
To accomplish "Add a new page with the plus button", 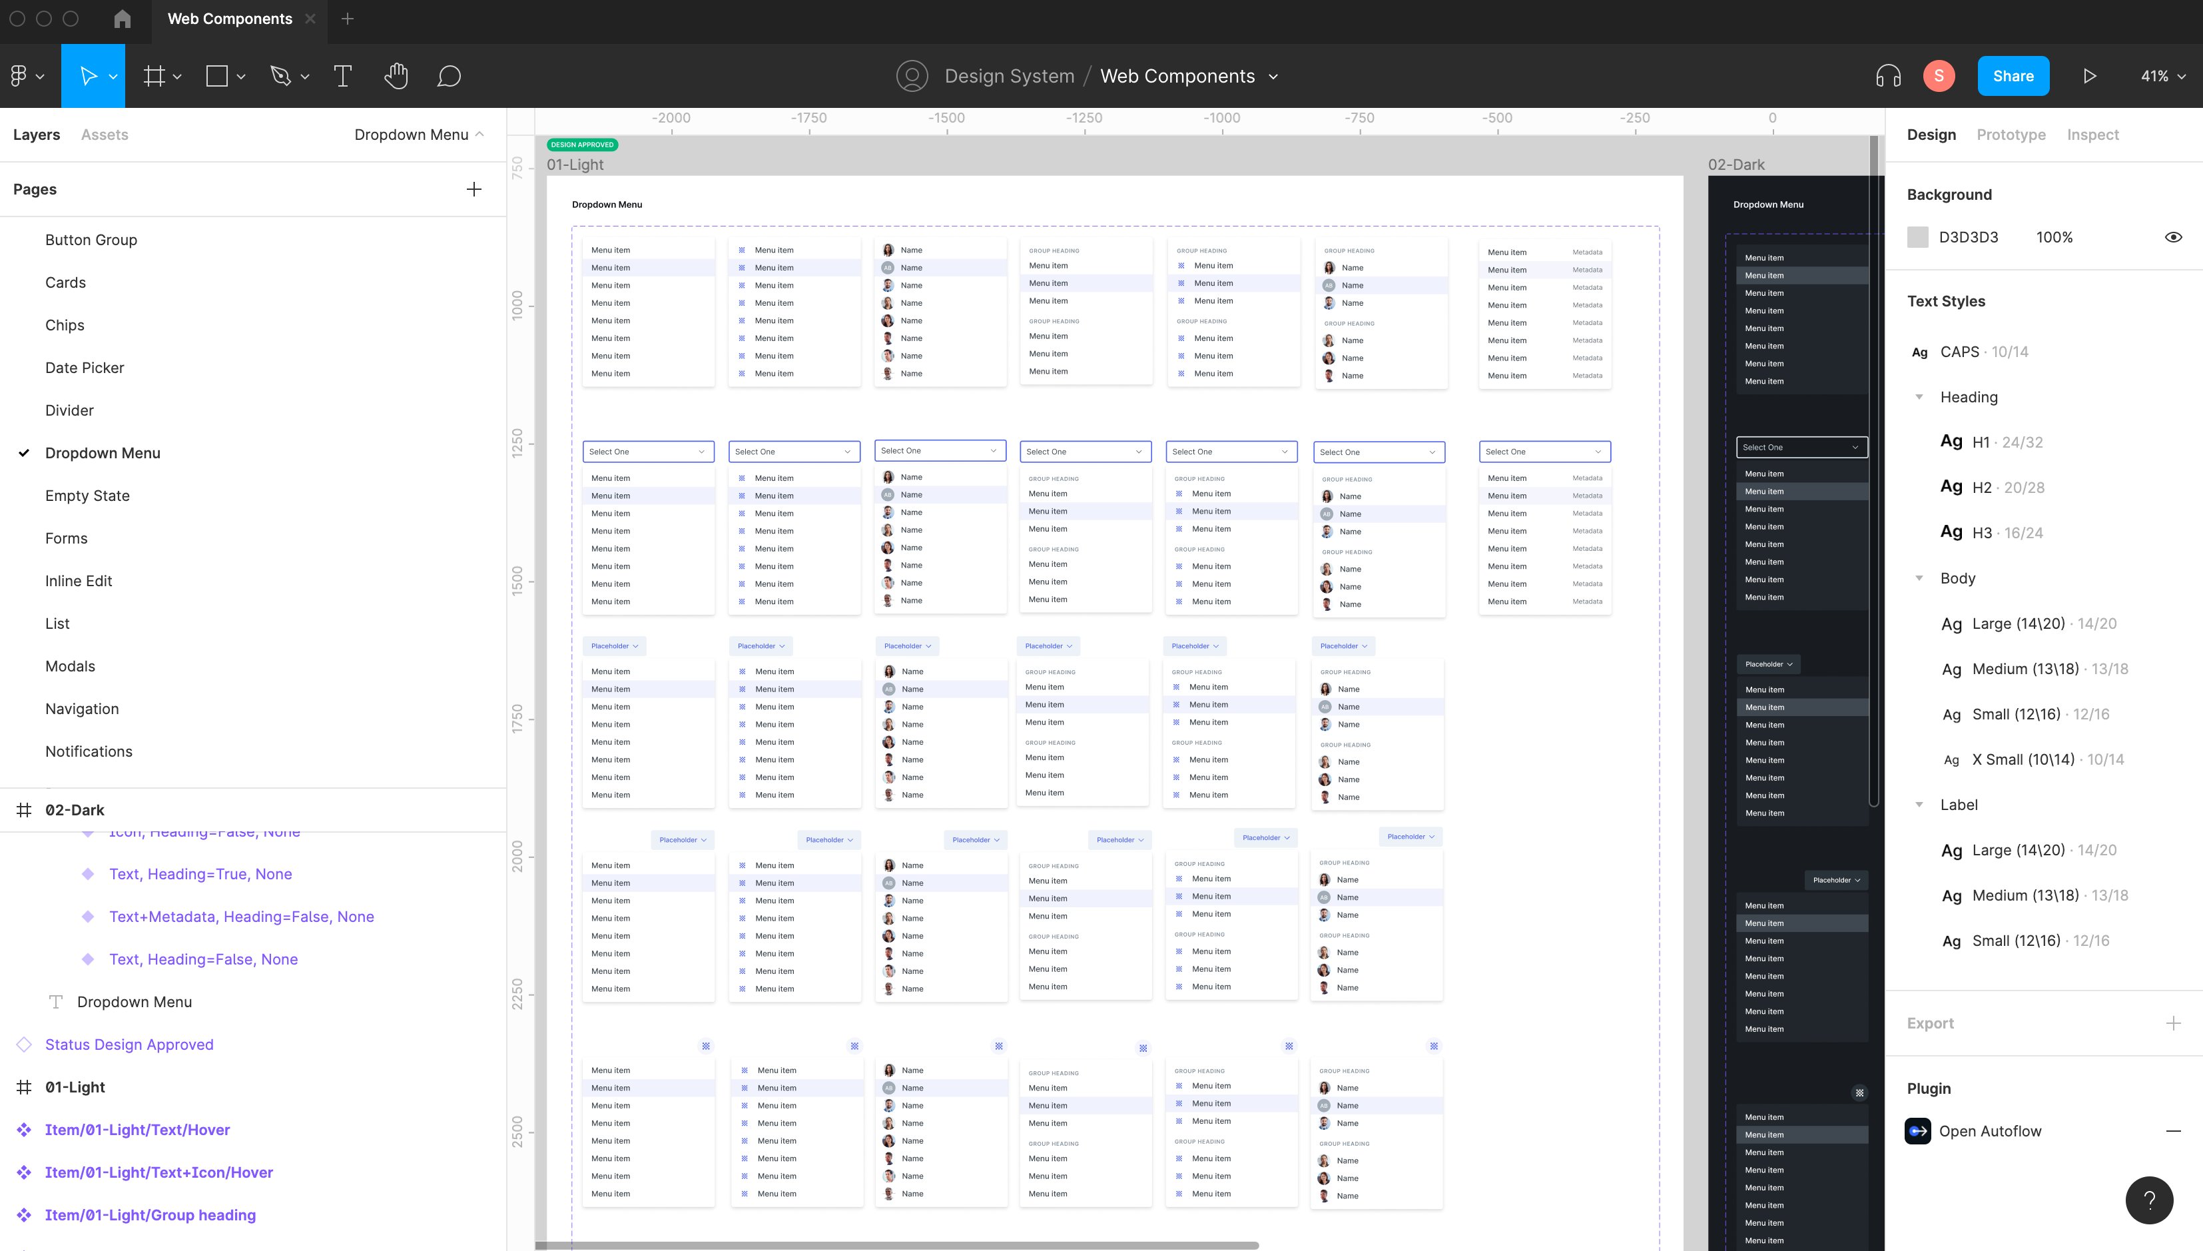I will (474, 189).
